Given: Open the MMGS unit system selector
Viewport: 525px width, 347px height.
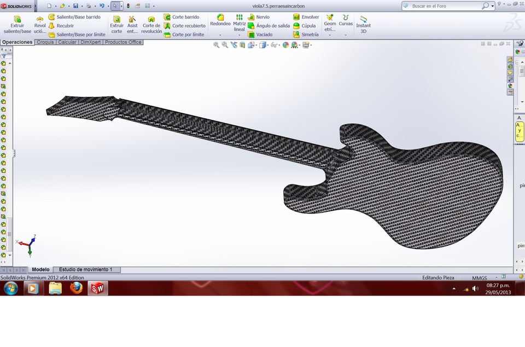Looking at the screenshot, I should point(480,278).
